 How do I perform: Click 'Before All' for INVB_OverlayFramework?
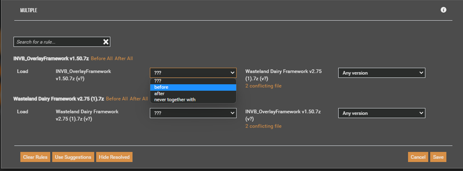102,58
